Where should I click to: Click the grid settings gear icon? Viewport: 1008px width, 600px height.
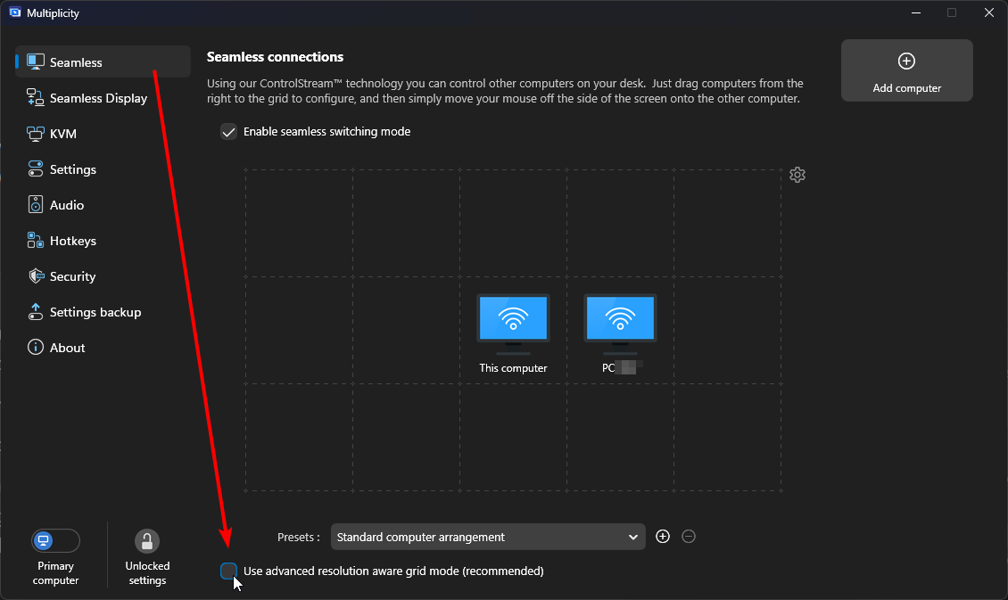[797, 175]
